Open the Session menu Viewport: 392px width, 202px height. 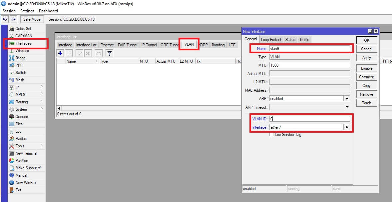click(9, 11)
